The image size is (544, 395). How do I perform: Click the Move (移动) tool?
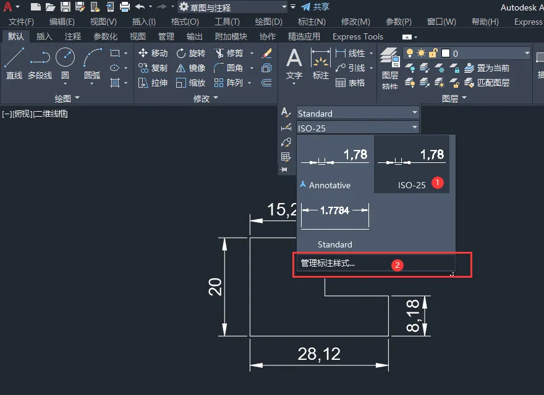coord(153,53)
